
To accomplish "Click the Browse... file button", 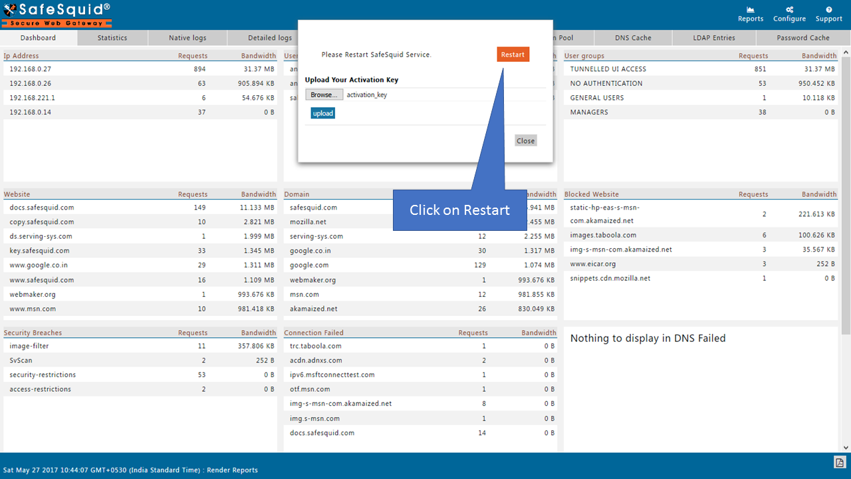I will [324, 94].
